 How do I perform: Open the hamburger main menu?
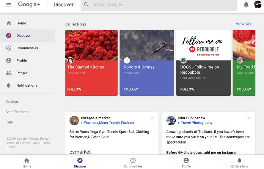(9, 5)
